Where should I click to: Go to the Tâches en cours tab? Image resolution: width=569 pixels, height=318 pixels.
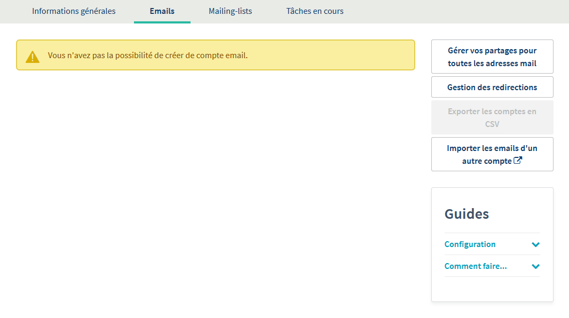314,11
